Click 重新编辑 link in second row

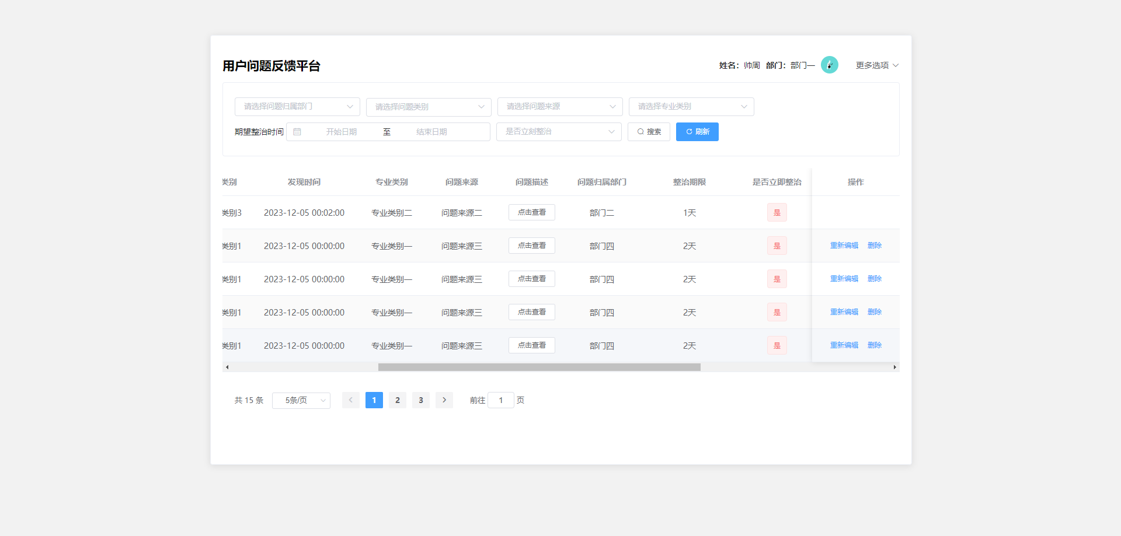844,246
